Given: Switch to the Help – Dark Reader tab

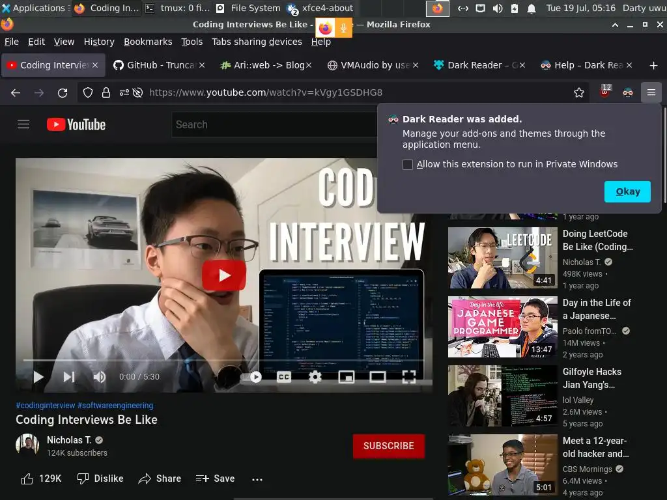Looking at the screenshot, I should [x=587, y=65].
